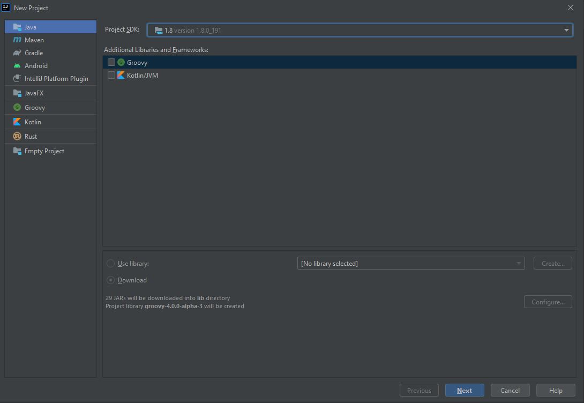Screen dimensions: 584x403
Task: Click the Groovy row label in frameworks
Action: click(137, 63)
